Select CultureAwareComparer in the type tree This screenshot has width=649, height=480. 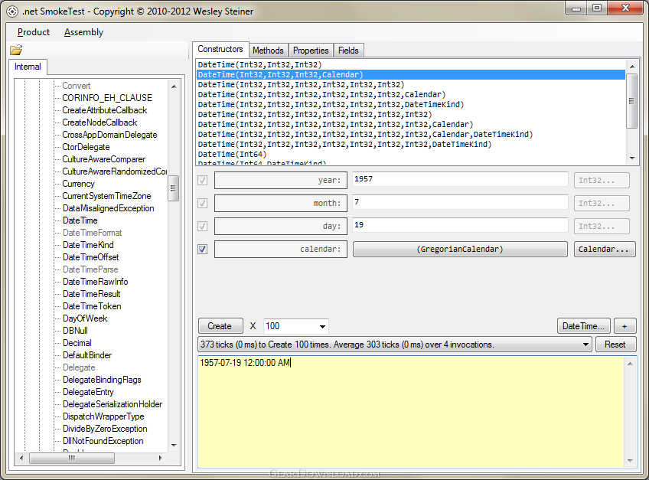(x=104, y=159)
